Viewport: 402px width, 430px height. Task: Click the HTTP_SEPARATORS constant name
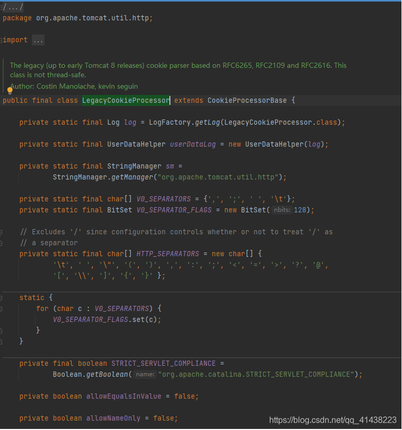coord(168,254)
